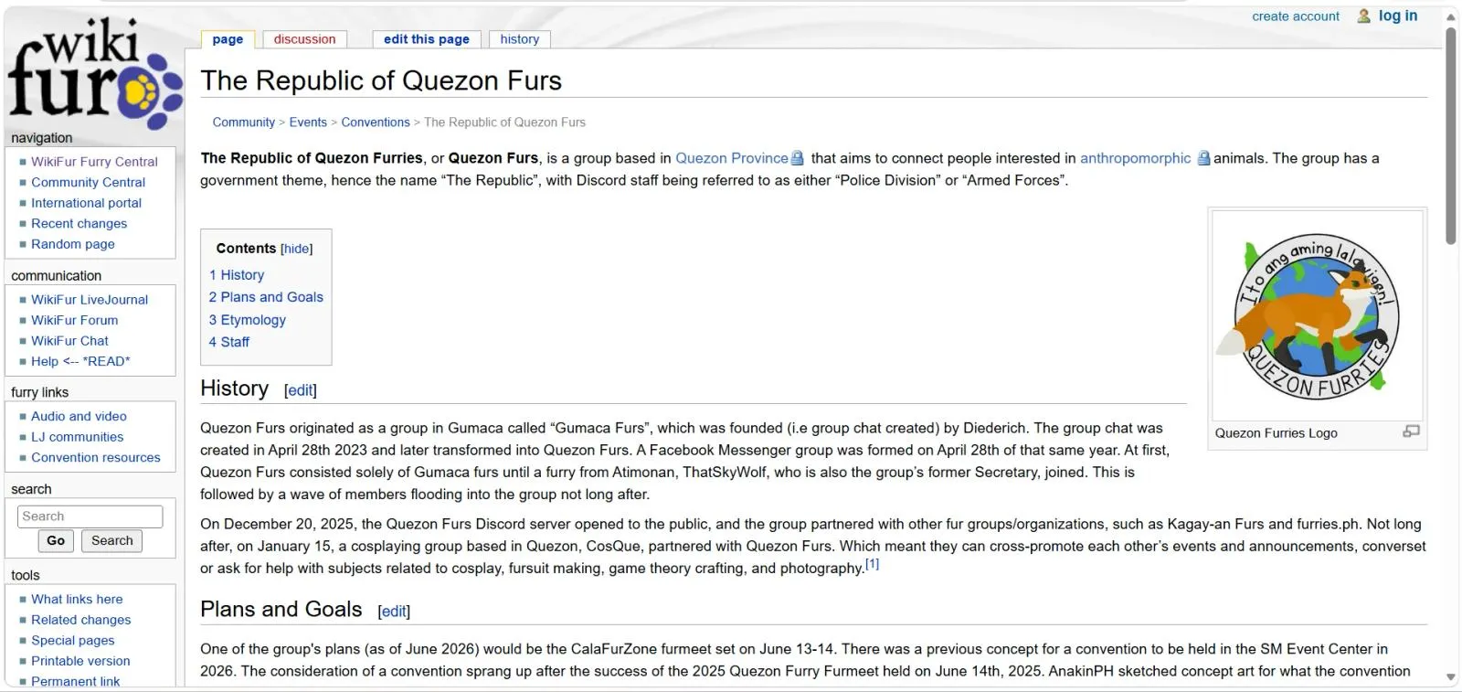Open the edit this page tab
The height and width of the screenshot is (692, 1462).
pyautogui.click(x=426, y=39)
